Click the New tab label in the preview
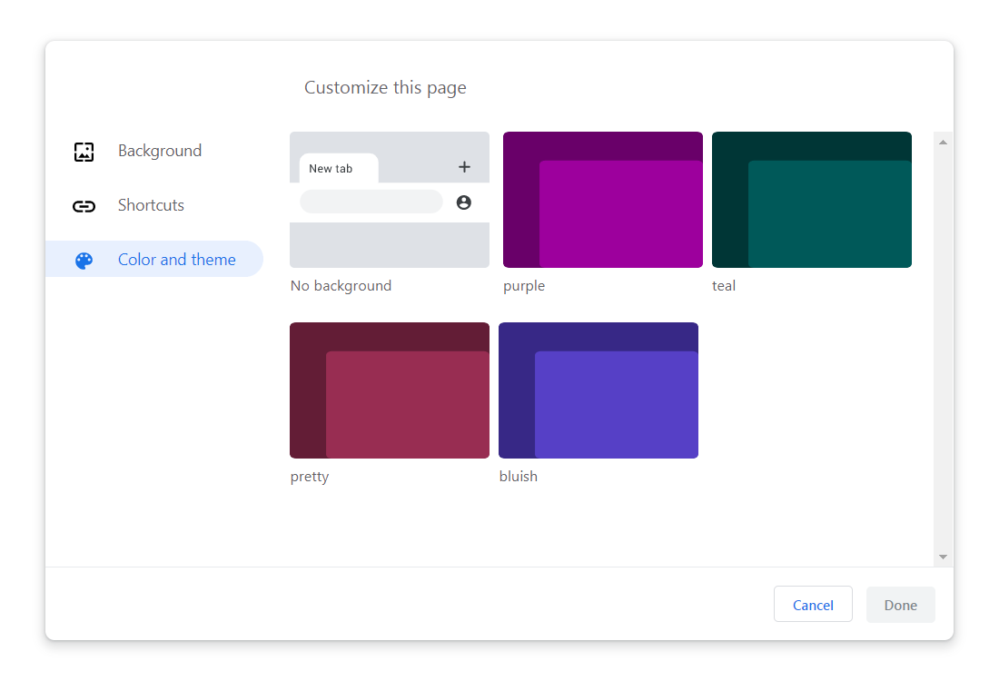 point(331,169)
